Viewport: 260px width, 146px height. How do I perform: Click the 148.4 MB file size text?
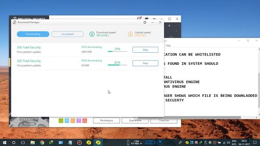click(87, 52)
